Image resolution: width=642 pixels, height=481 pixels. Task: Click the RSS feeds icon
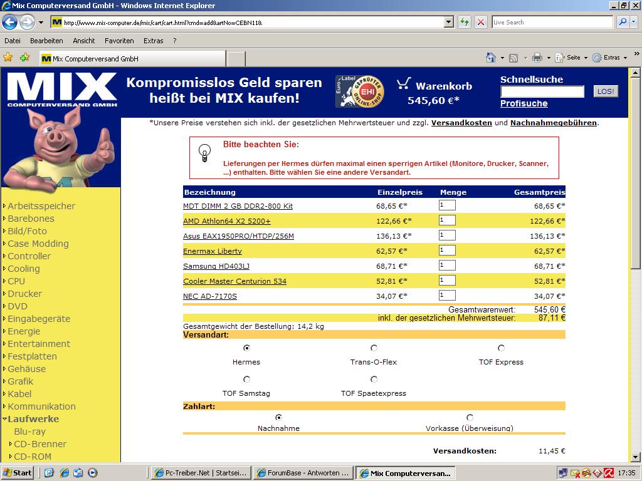click(x=513, y=58)
